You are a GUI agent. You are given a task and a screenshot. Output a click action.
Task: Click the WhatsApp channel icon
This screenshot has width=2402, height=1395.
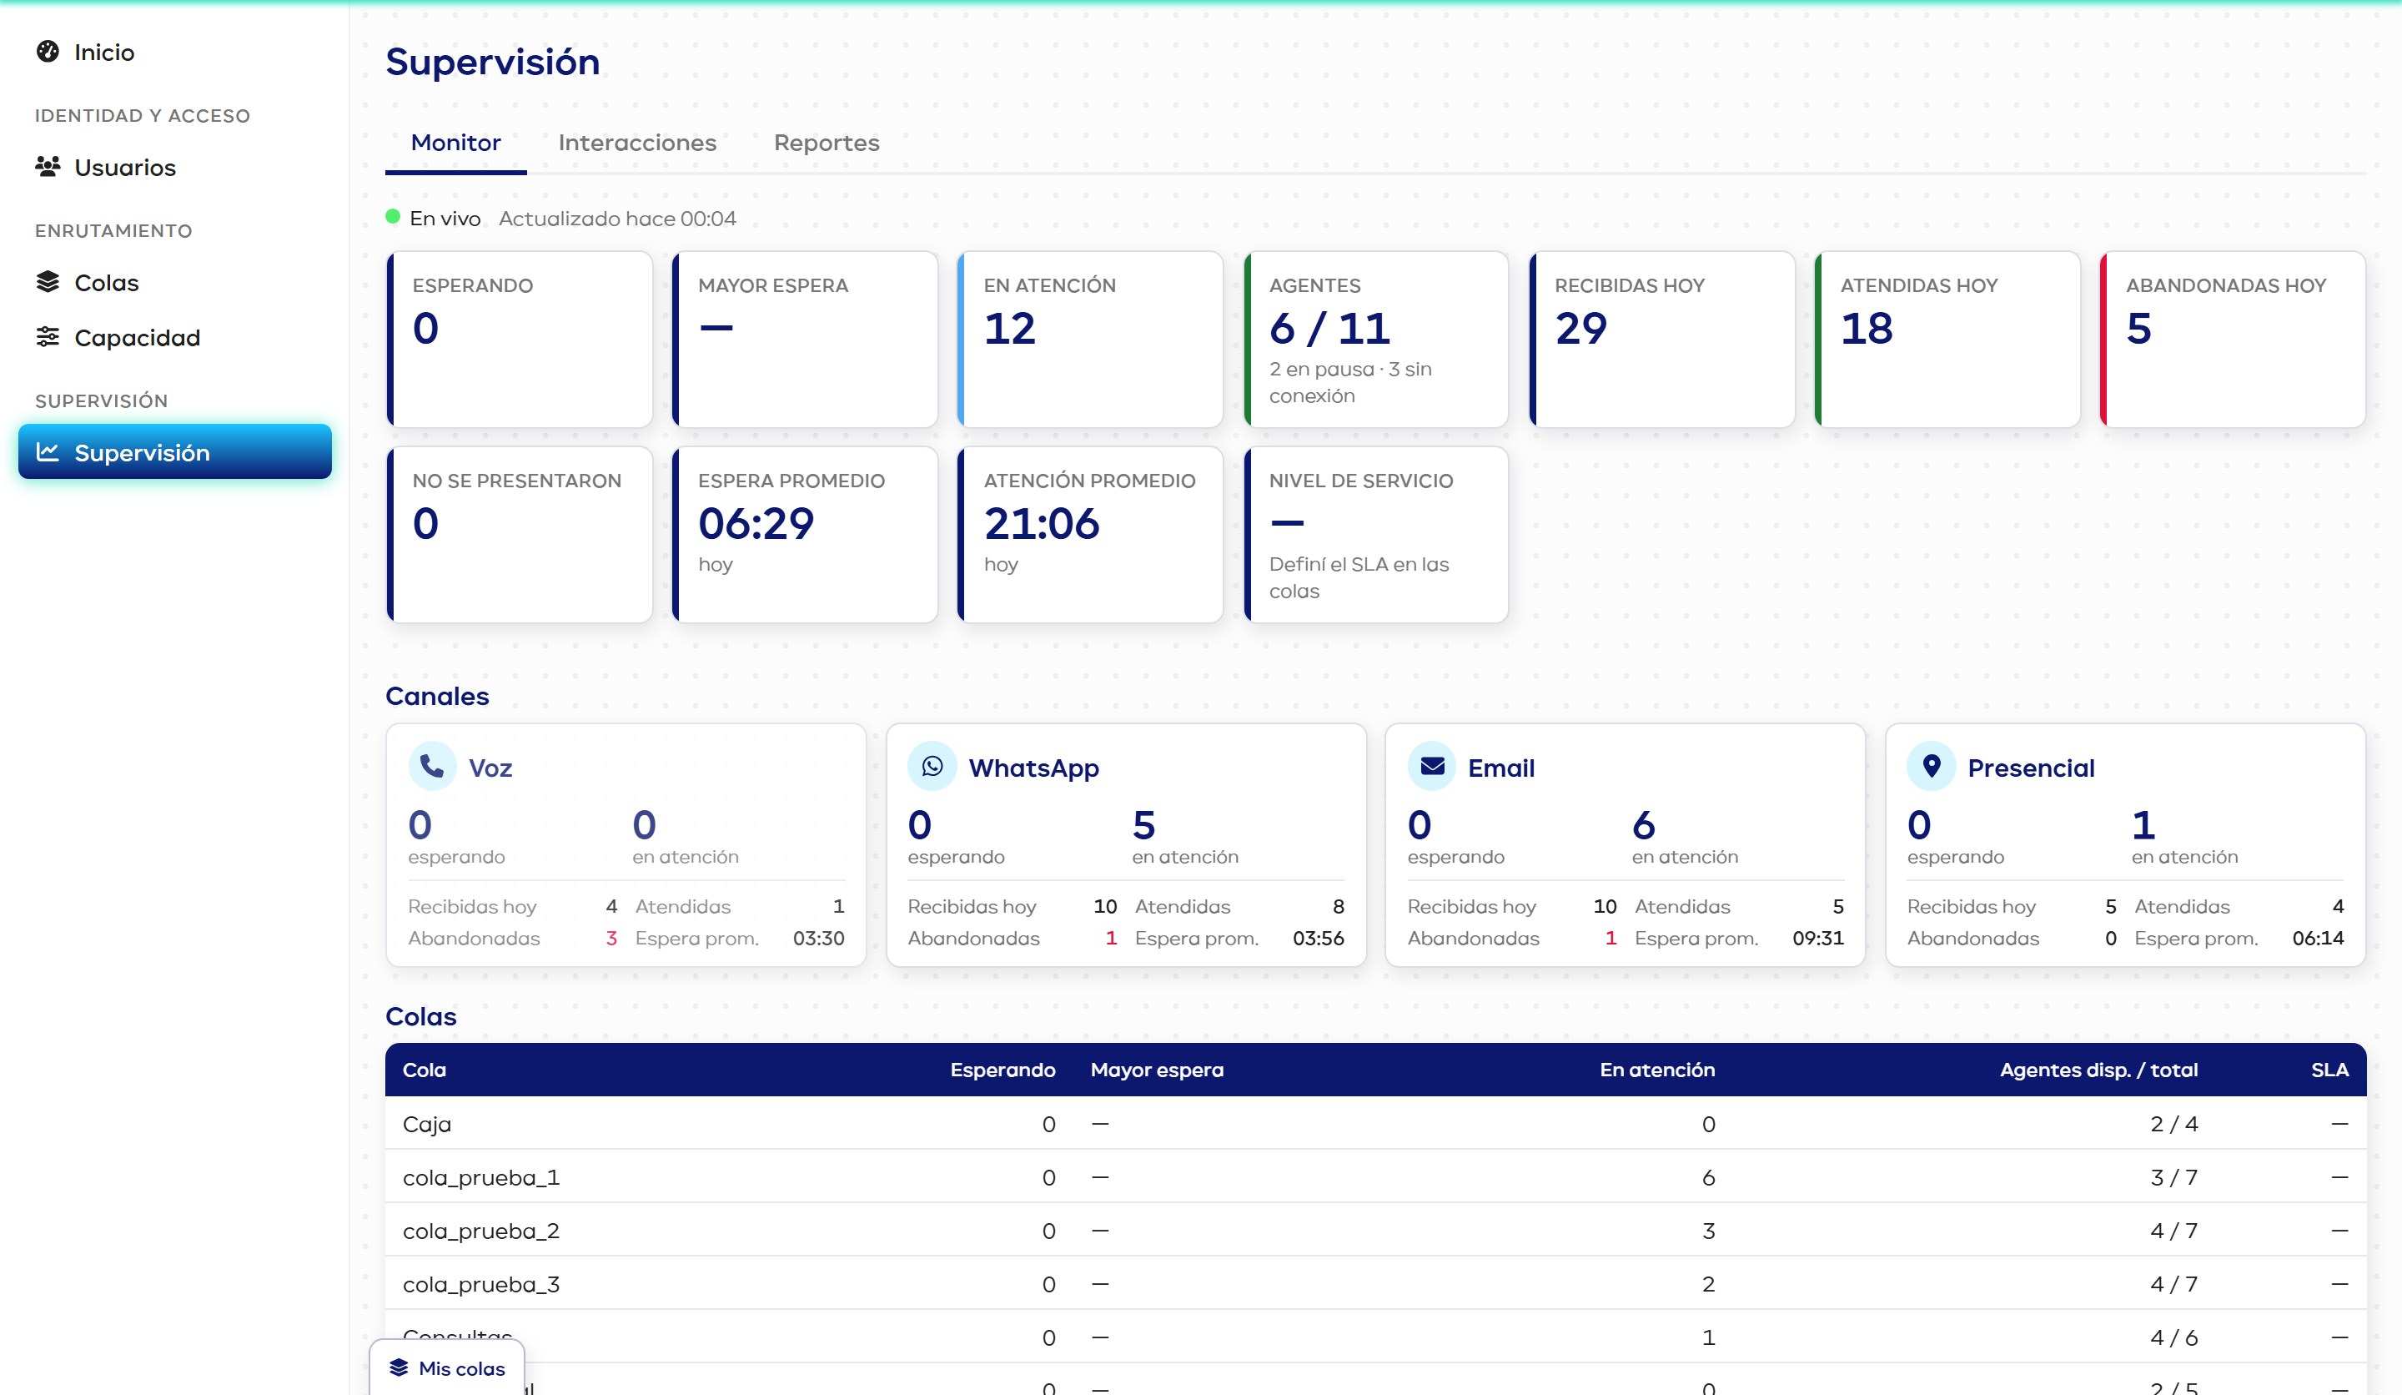(932, 766)
